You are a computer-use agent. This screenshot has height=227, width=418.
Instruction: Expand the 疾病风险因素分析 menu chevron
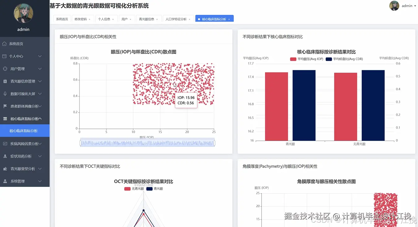click(x=40, y=144)
